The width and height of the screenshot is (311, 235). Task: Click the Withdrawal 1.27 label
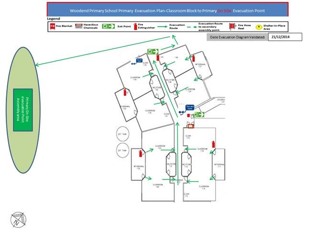(x=200, y=65)
